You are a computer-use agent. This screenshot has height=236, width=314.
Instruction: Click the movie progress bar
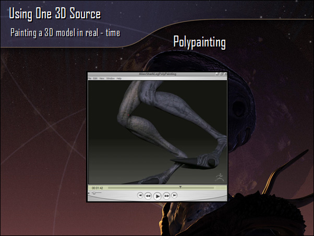tap(161, 188)
